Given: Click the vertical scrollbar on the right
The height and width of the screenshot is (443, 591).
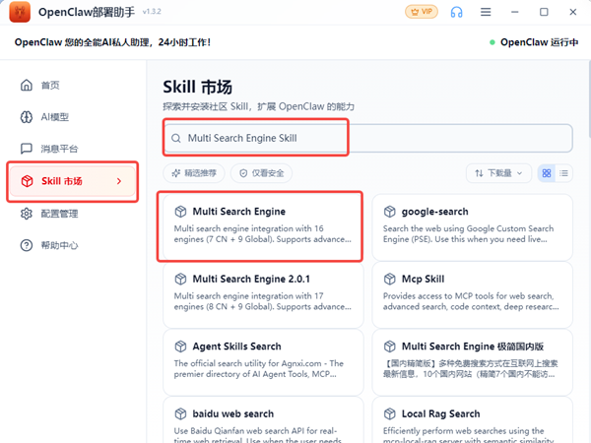Looking at the screenshot, I should click(x=589, y=97).
